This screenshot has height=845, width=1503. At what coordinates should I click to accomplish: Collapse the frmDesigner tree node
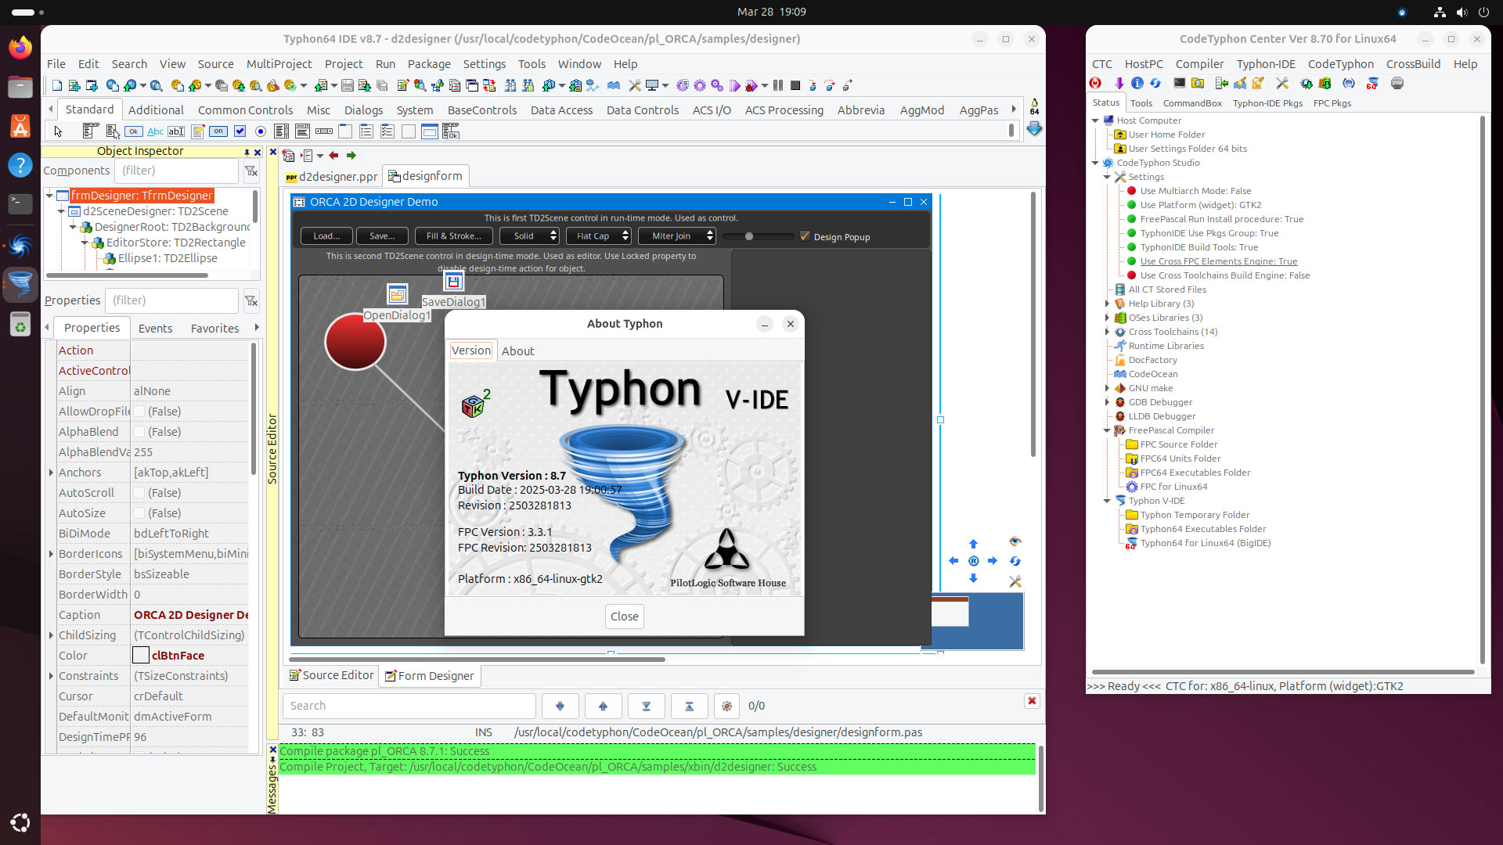point(49,195)
